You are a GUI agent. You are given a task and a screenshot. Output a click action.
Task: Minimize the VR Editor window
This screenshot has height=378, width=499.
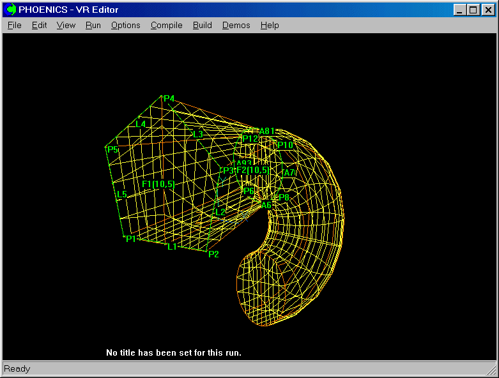pos(460,10)
